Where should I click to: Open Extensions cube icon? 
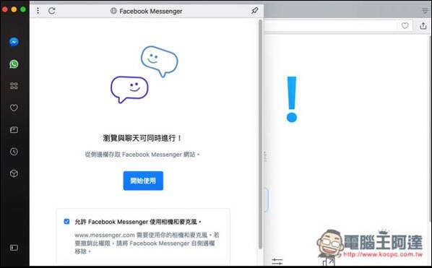14,173
